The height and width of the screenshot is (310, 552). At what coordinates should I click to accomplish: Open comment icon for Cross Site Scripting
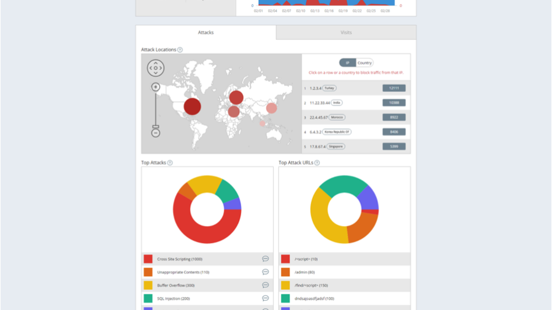coord(266,259)
